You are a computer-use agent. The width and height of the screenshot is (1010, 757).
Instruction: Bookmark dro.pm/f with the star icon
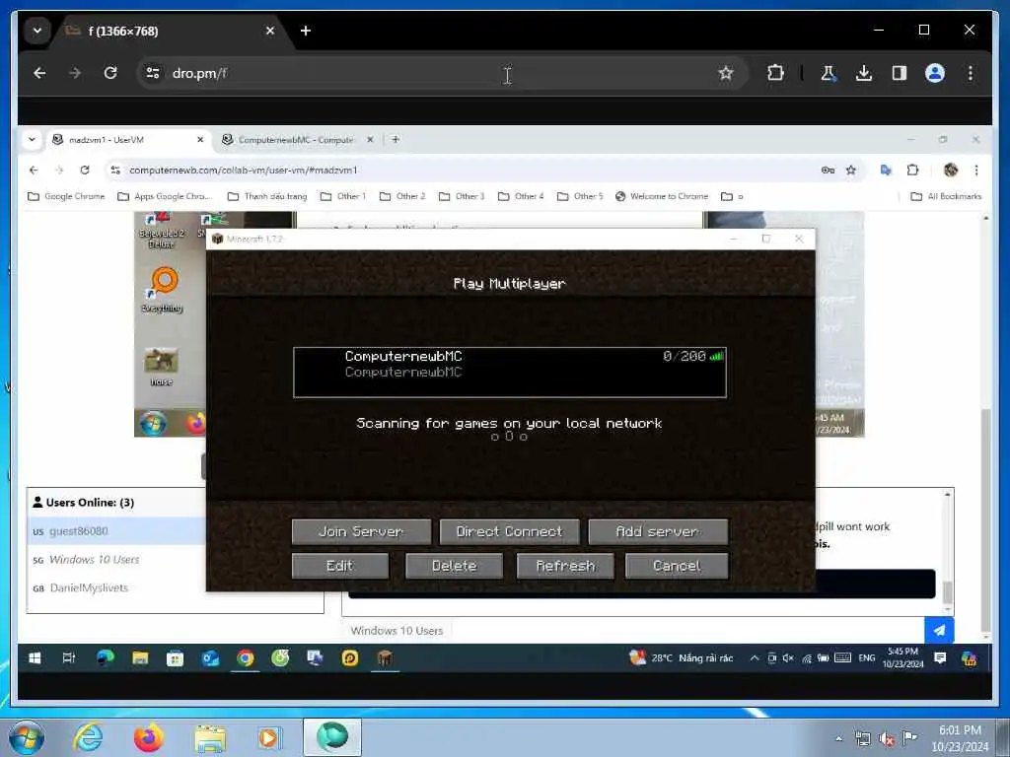(726, 73)
